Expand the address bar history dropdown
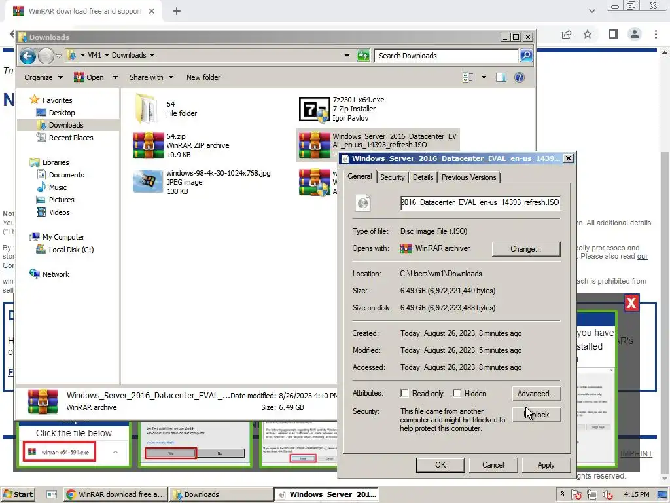The image size is (670, 503). (347, 56)
